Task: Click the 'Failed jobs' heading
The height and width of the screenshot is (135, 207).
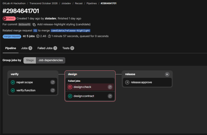Action: click(74, 81)
